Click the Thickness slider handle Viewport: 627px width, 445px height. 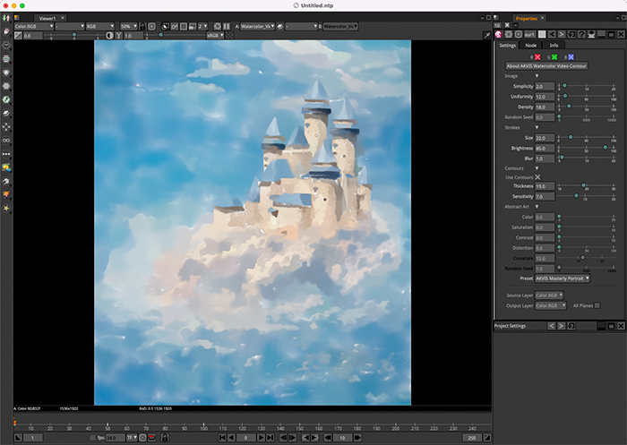[583, 185]
